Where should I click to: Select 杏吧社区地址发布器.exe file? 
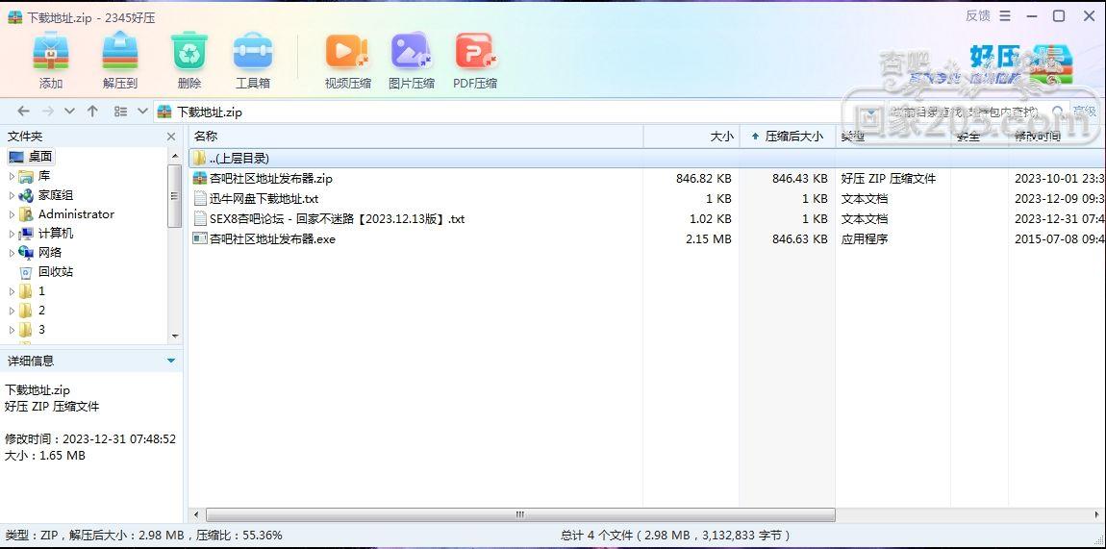pyautogui.click(x=272, y=238)
